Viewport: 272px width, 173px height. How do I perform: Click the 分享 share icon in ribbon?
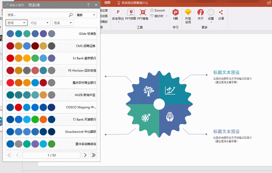(221, 12)
